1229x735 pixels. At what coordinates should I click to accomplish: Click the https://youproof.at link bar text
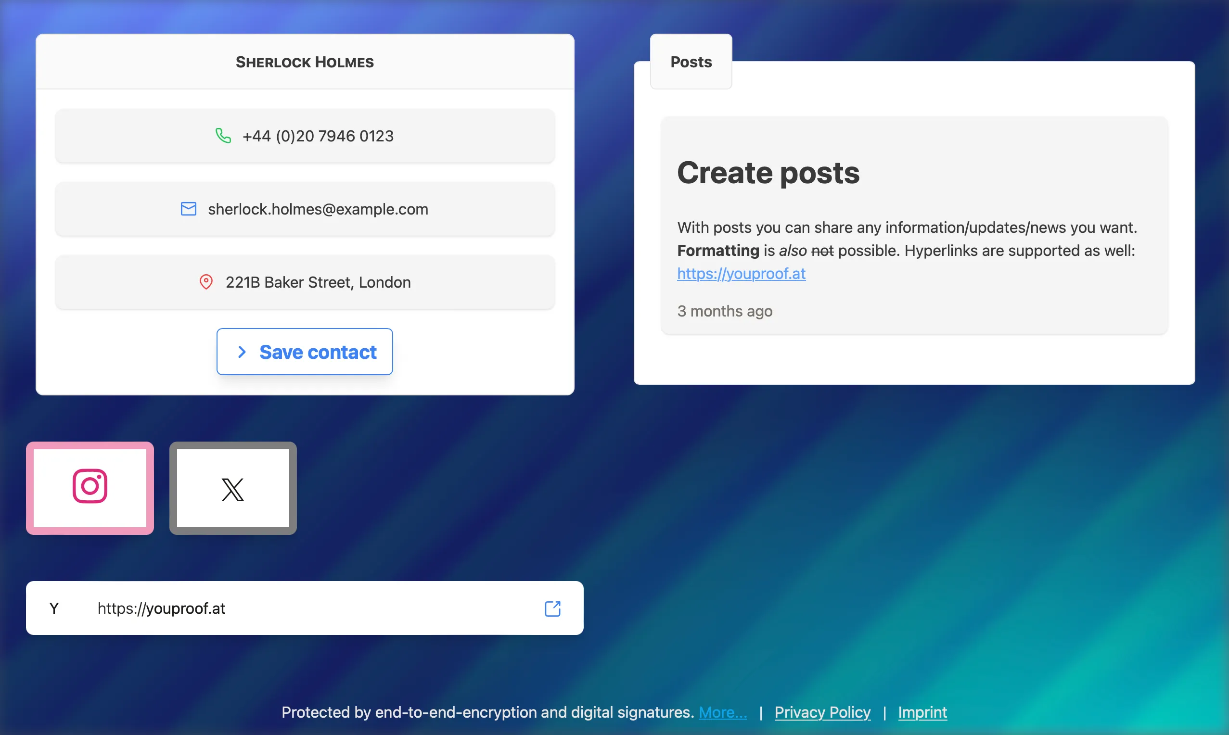tap(162, 608)
